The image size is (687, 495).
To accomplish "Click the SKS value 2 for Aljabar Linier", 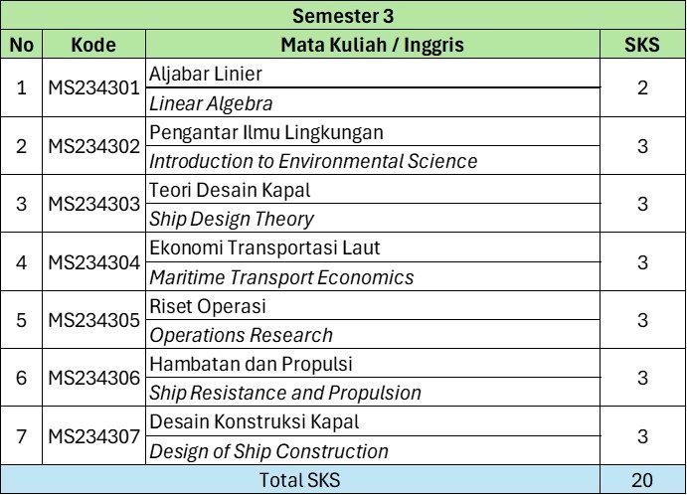I will point(641,87).
